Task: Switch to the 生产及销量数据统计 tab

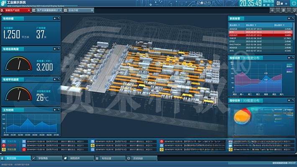Action: (47, 10)
